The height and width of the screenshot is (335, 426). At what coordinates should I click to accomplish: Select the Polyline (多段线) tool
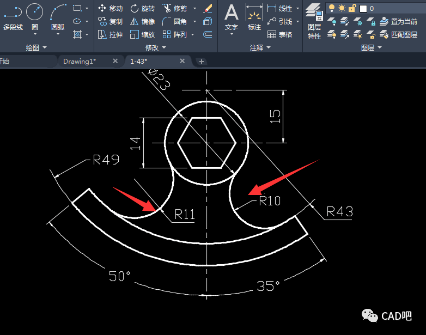pyautogui.click(x=13, y=16)
